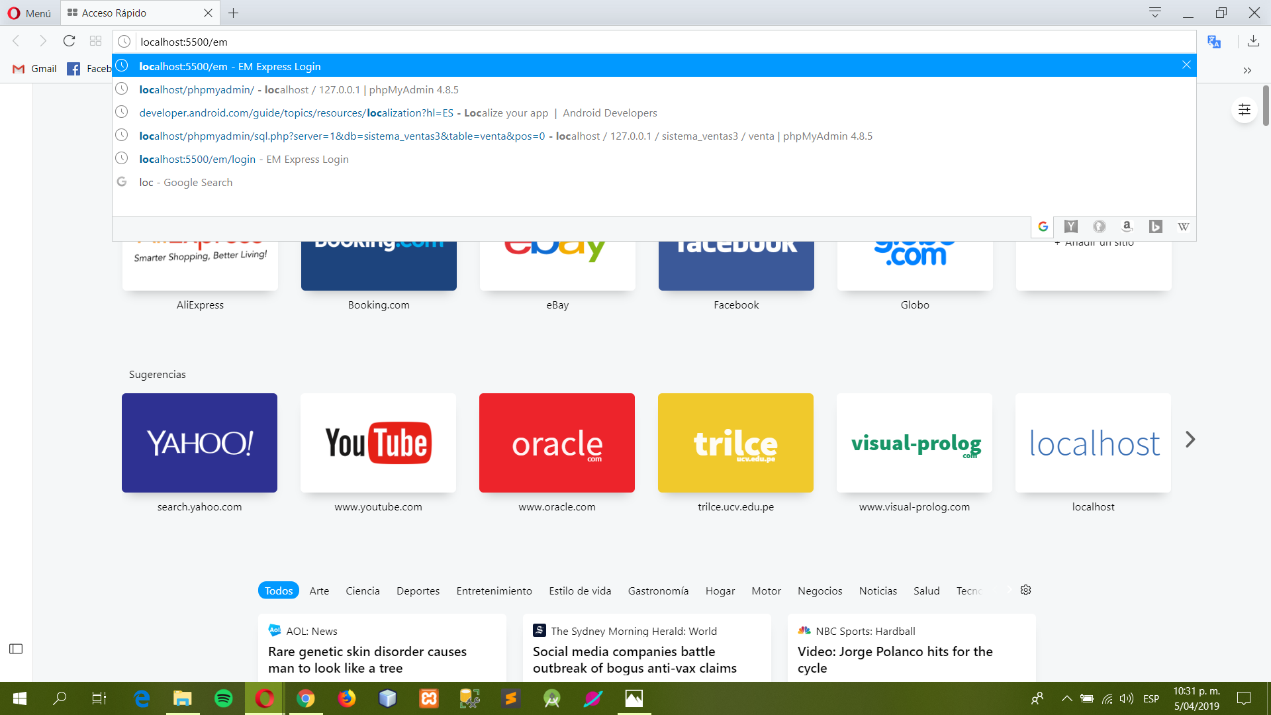Select localhost:5500/em/login suggestion
1271x715 pixels.
click(x=654, y=159)
